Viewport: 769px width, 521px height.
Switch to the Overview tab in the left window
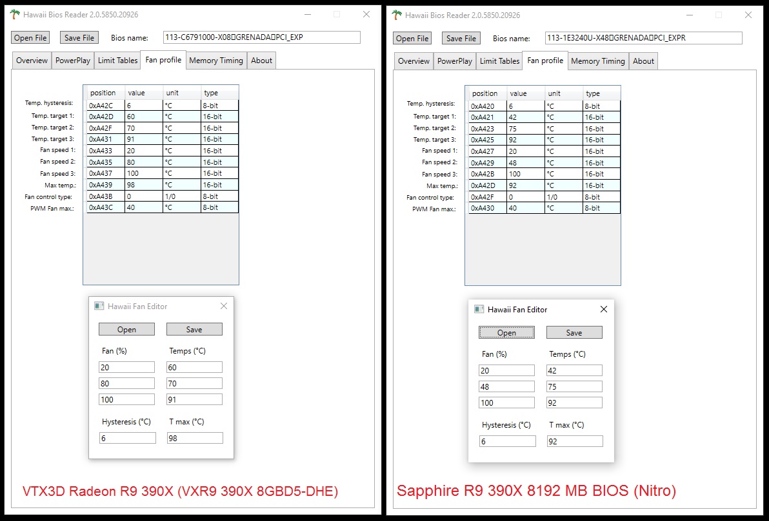pyautogui.click(x=32, y=61)
